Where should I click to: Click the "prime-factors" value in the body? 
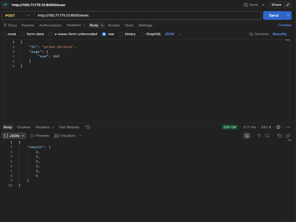58,47
